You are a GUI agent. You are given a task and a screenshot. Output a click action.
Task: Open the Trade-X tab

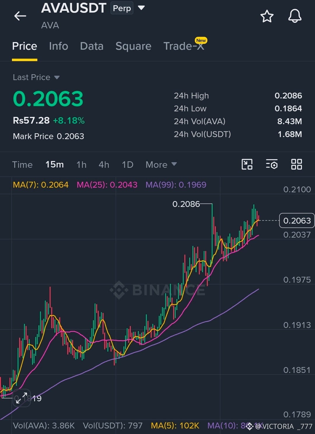[x=184, y=46]
